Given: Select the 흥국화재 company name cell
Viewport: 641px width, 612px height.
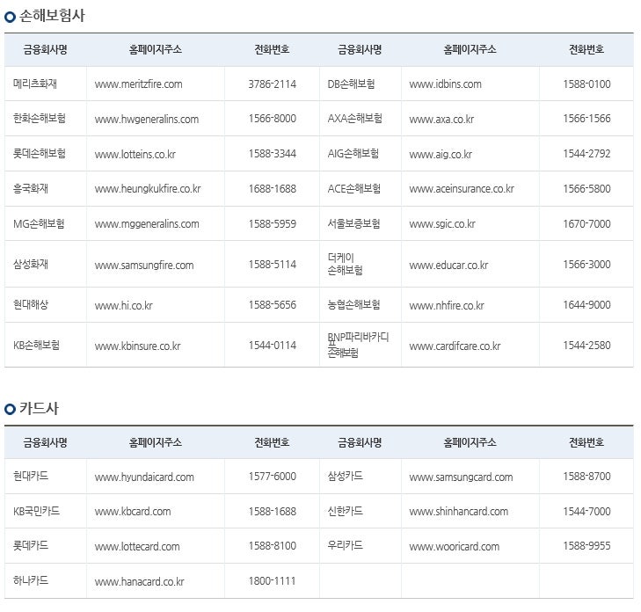Looking at the screenshot, I should click(46, 188).
